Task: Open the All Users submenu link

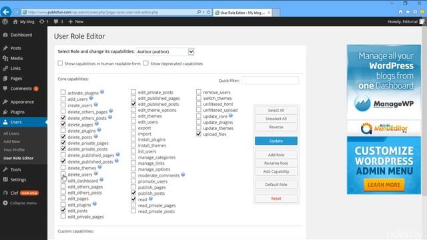Action: [11, 133]
